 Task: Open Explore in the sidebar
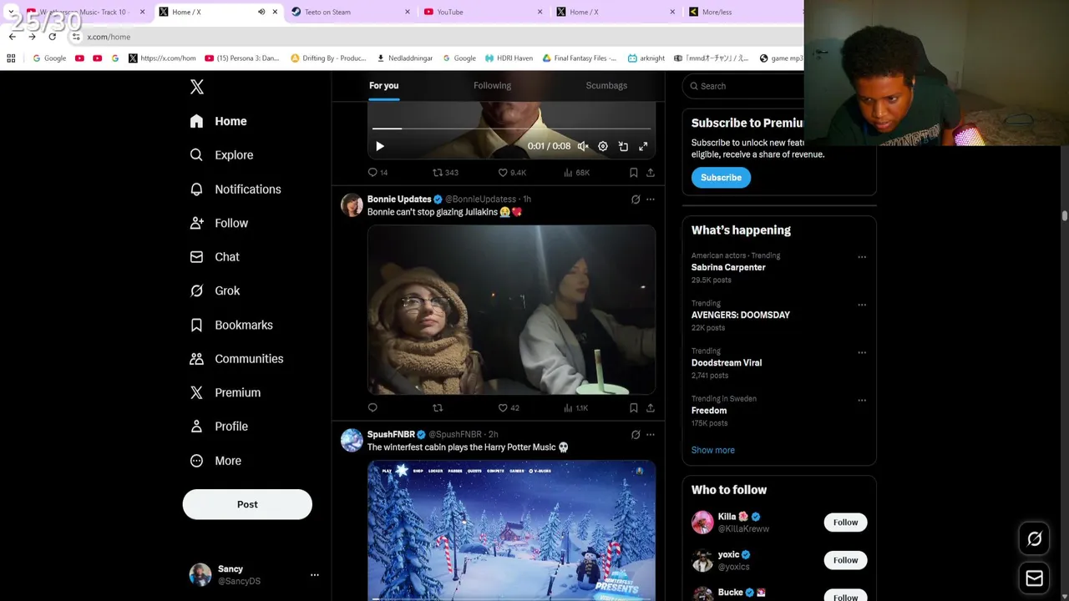pyautogui.click(x=221, y=155)
